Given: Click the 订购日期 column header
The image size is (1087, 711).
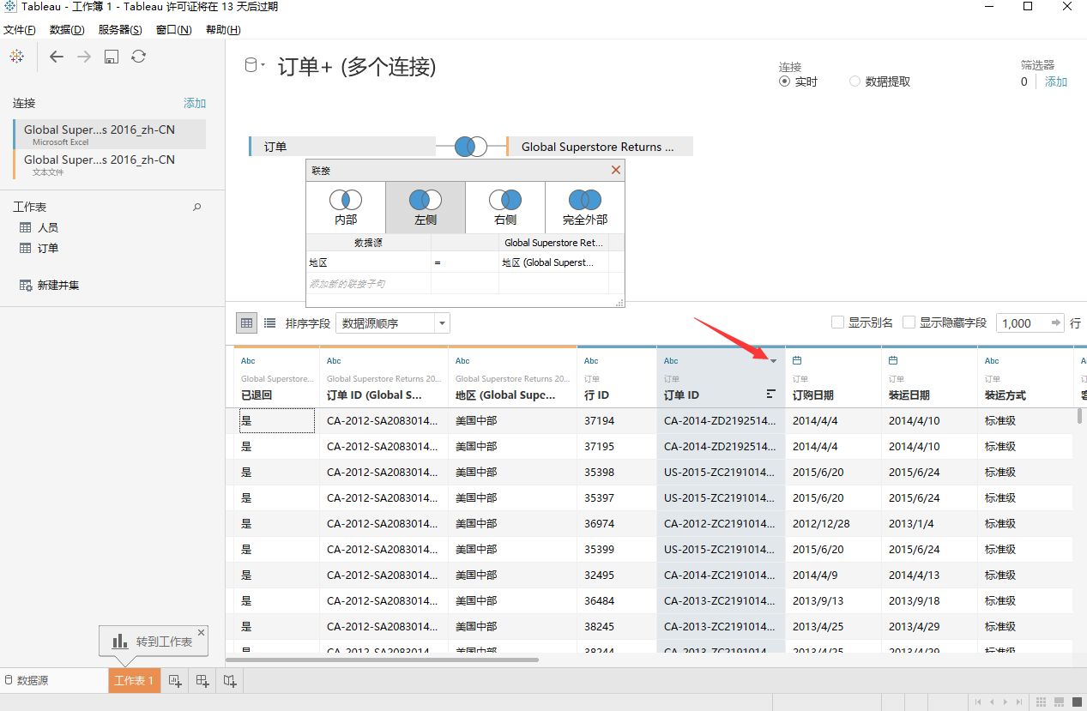Looking at the screenshot, I should tap(833, 377).
